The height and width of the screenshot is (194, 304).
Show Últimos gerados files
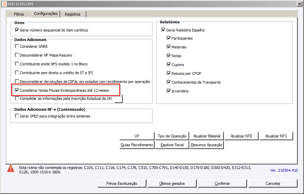(x=172, y=184)
